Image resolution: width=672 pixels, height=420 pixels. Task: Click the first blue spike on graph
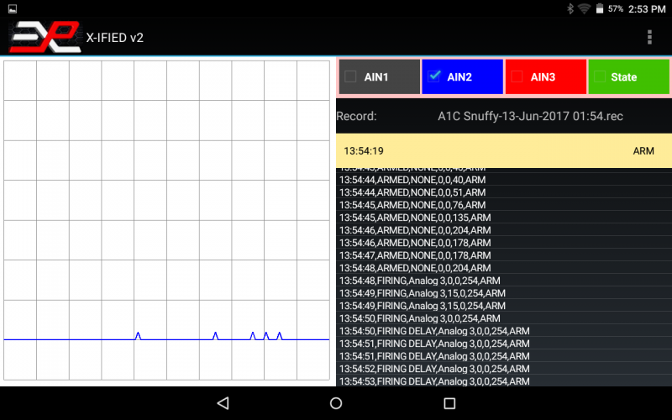click(x=138, y=335)
